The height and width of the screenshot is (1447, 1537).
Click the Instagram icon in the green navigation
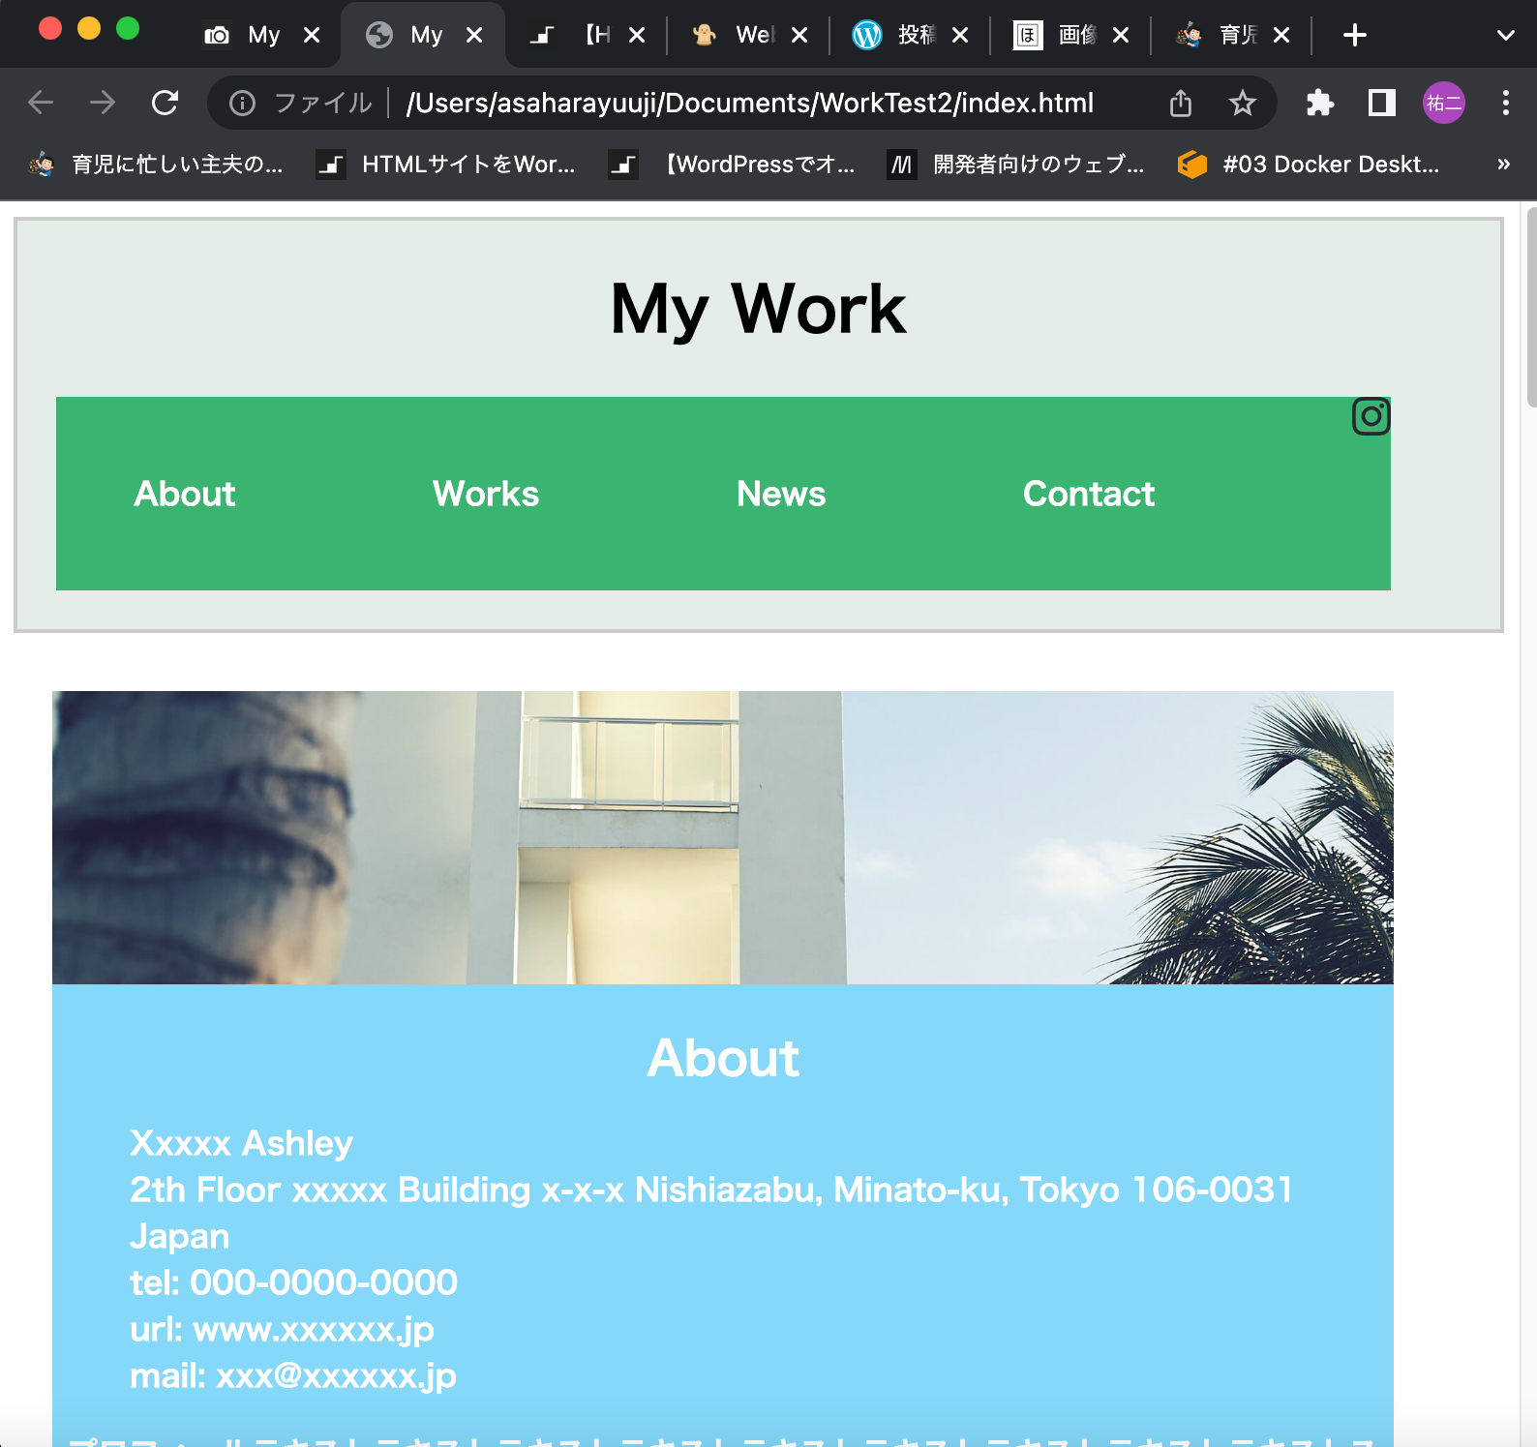point(1371,416)
